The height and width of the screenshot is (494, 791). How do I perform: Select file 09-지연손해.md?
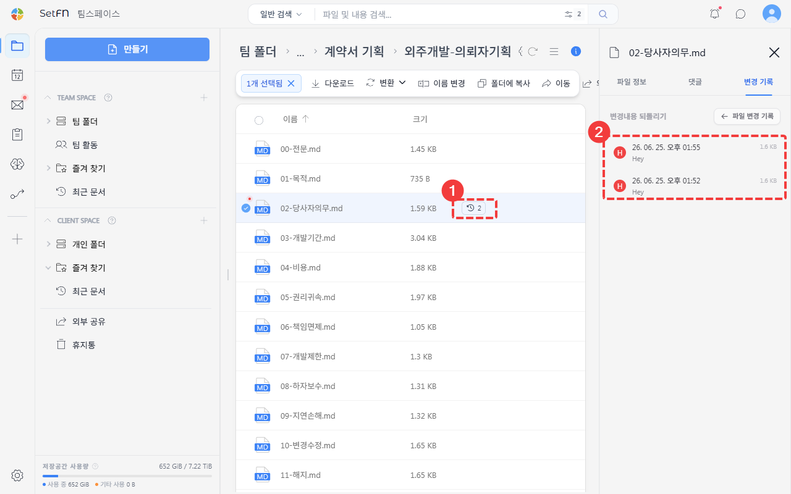410,416
